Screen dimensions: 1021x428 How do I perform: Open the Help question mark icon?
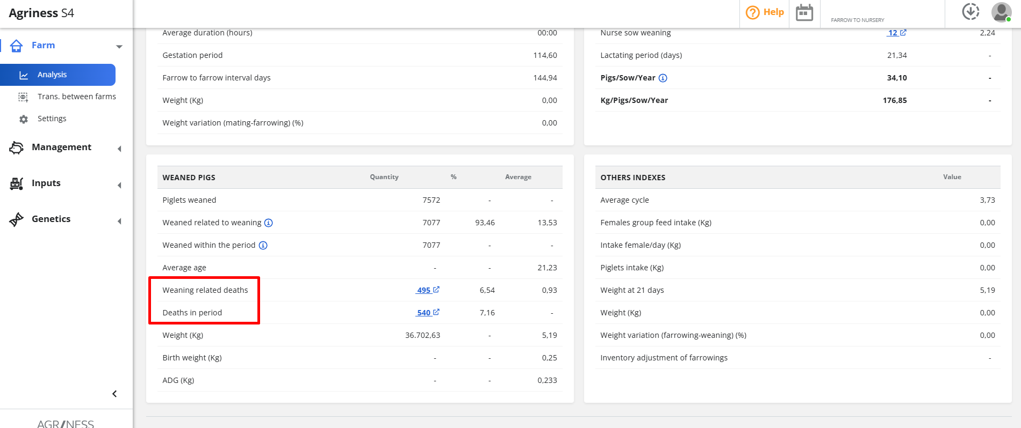753,12
